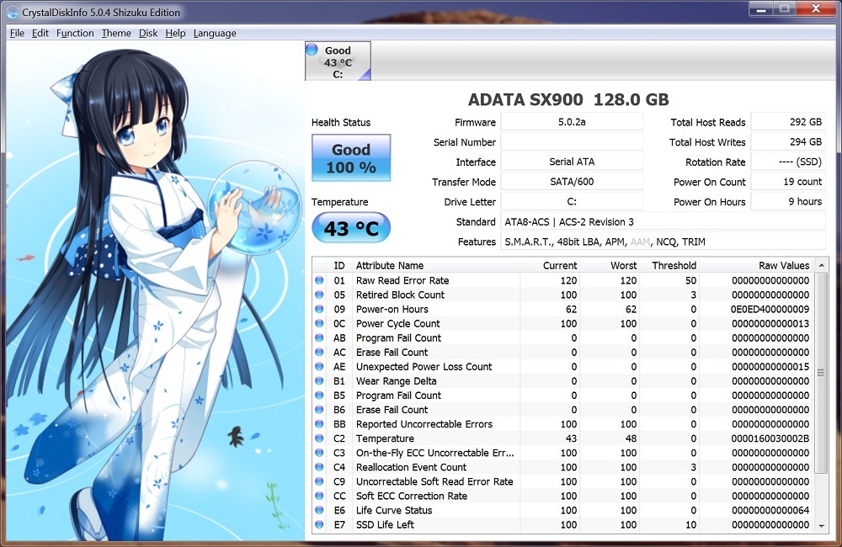Click the ID column header
This screenshot has height=547, width=842.
(x=339, y=265)
